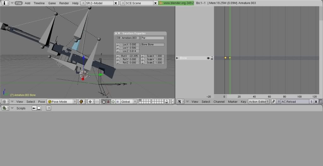
Task: Open the viewport draw type icon
Action: click(82, 102)
